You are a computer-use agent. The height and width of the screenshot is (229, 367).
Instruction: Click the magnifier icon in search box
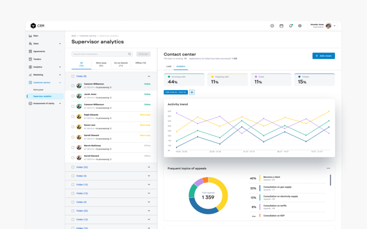pyautogui.click(x=129, y=54)
